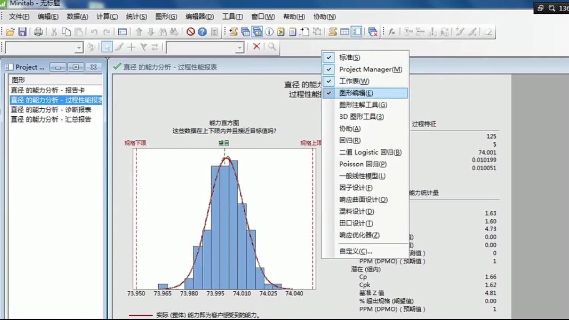The height and width of the screenshot is (320, 569).
Task: Enable the 回归(R) toolbar option
Action: point(364,140)
